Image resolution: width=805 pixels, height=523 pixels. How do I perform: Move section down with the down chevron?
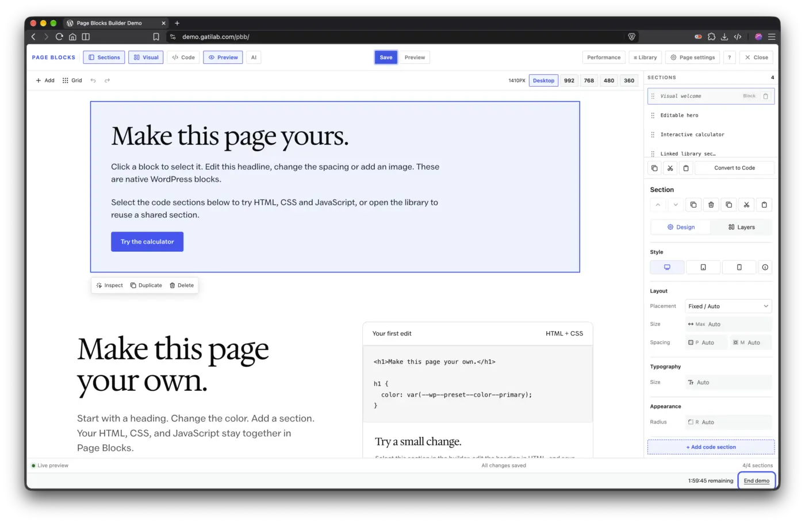pyautogui.click(x=676, y=205)
